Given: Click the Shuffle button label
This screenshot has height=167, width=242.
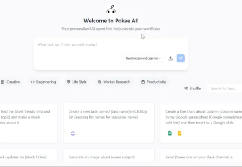Looking at the screenshot, I should click(195, 88).
